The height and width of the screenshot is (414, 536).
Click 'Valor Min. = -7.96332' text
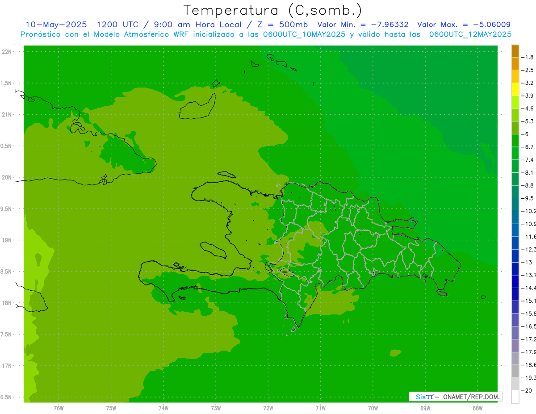(x=363, y=25)
